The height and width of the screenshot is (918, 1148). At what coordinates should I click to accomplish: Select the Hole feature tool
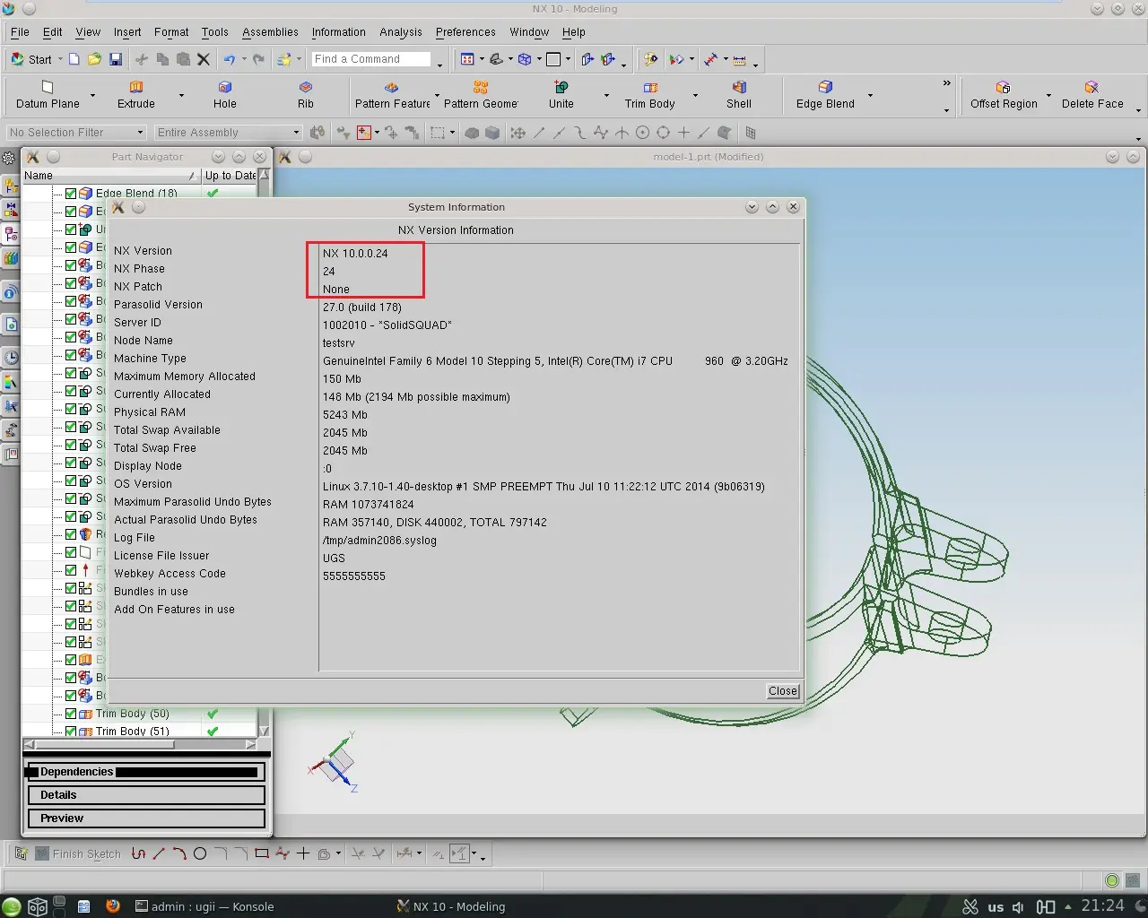tap(225, 95)
